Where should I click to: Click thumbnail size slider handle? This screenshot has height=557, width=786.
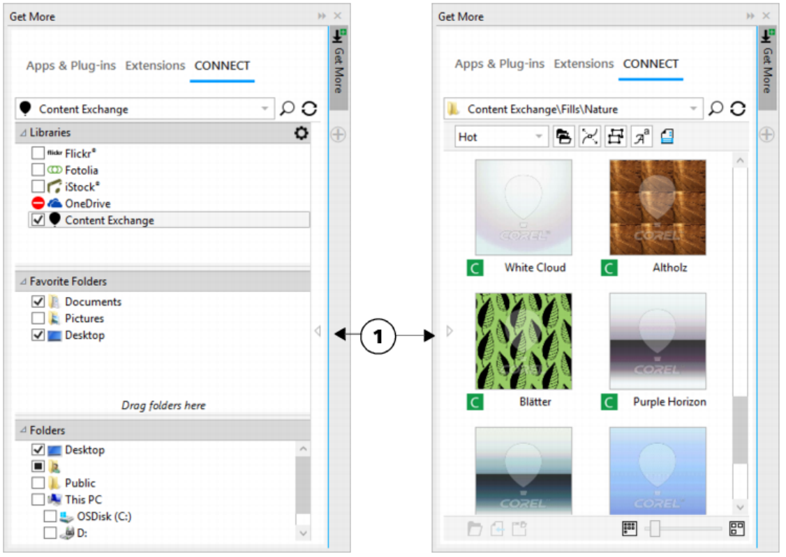click(x=655, y=528)
